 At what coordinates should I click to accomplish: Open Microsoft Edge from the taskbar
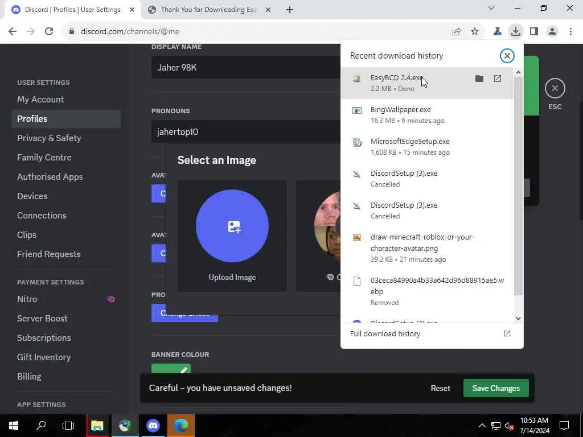coord(180,426)
